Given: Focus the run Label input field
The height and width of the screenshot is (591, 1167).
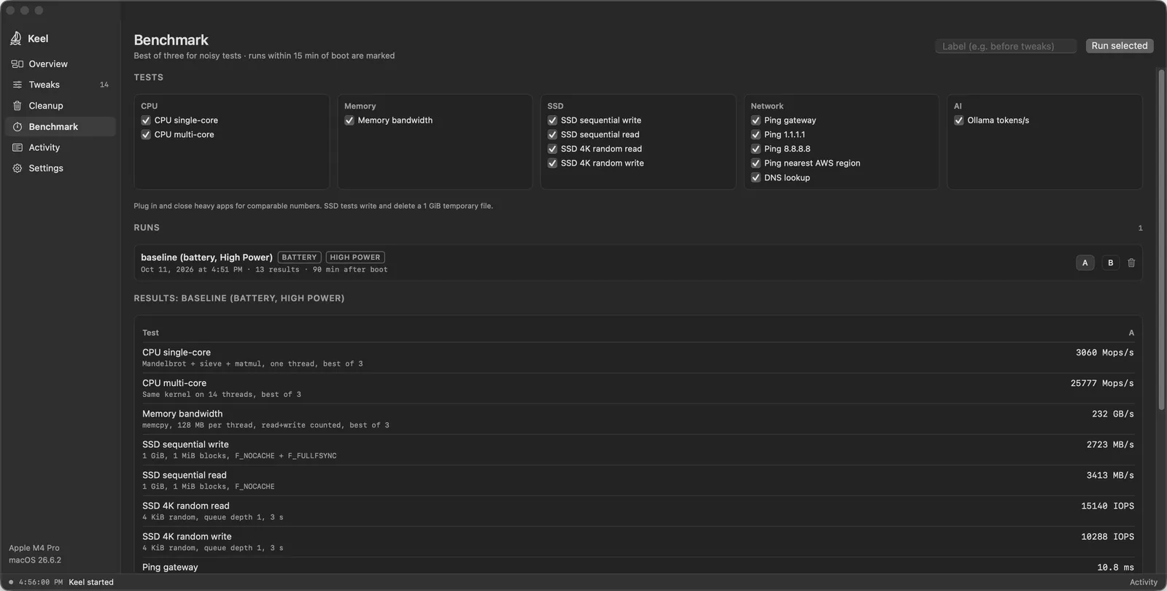Looking at the screenshot, I should pyautogui.click(x=1006, y=46).
